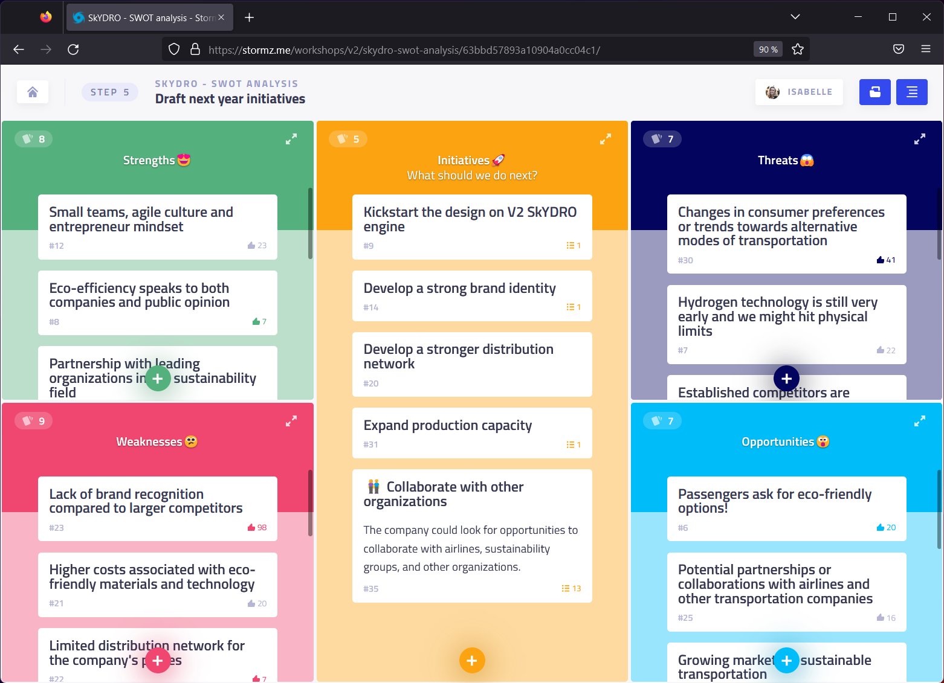Add a new card to Strengths
Viewport: 944px width, 683px height.
(x=158, y=379)
